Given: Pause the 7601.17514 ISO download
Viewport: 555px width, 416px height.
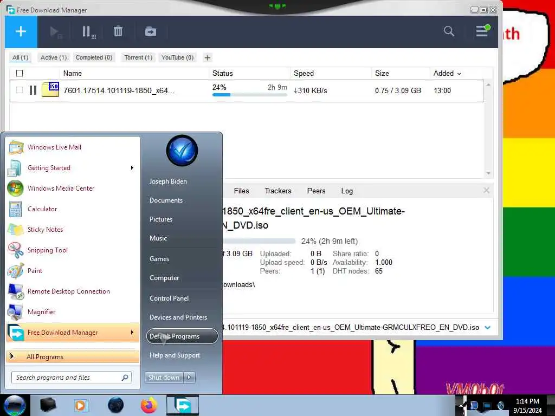Looking at the screenshot, I should pyautogui.click(x=33, y=90).
